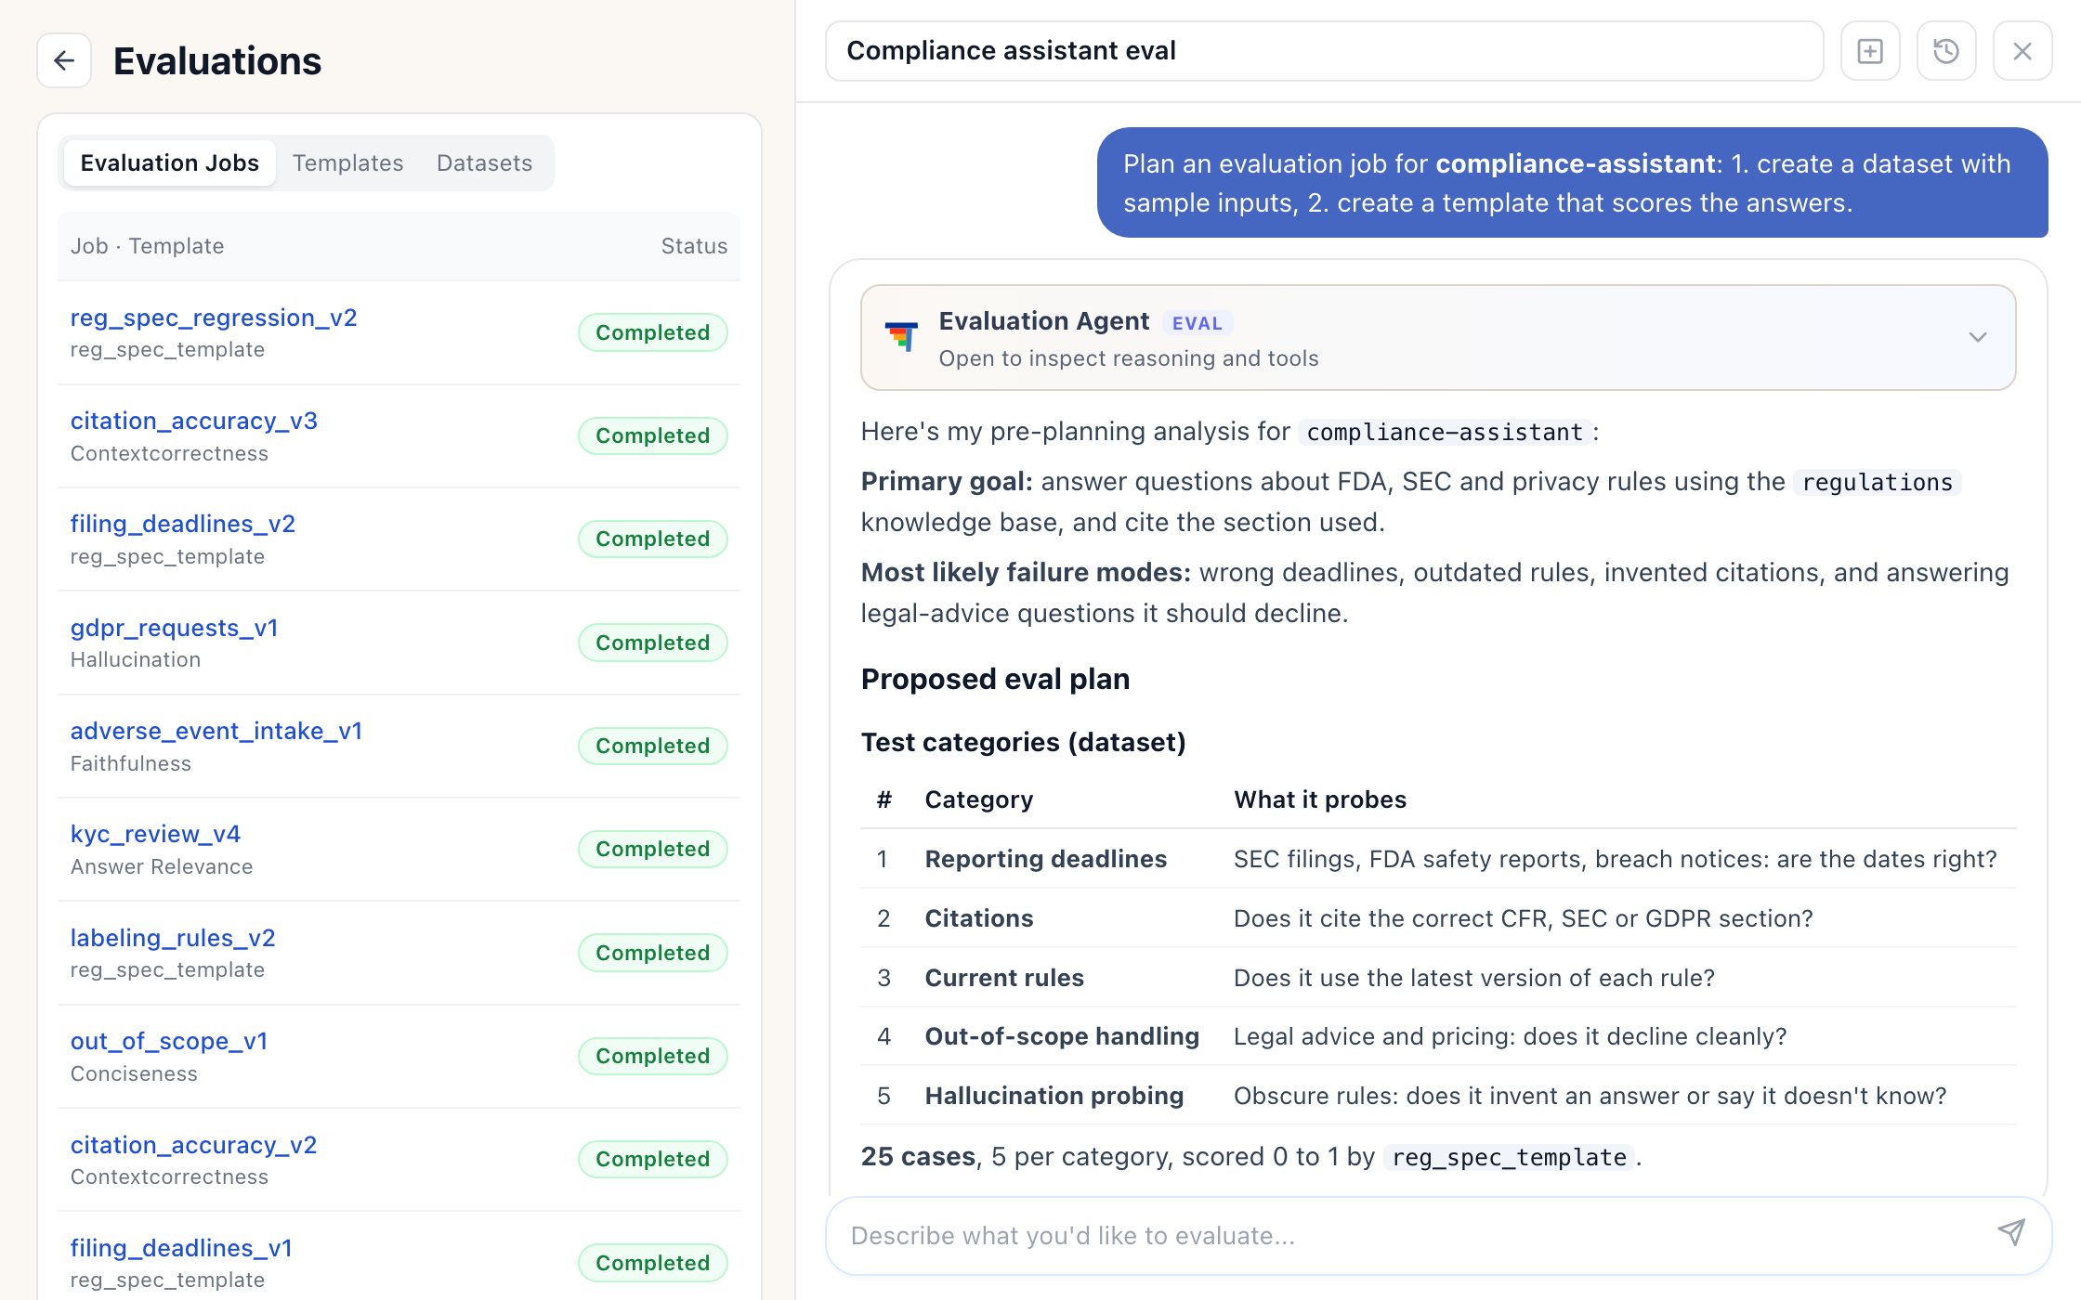Click Completed badge for gdpr_requests_v1
Viewport: 2081px width, 1300px height.
(652, 643)
